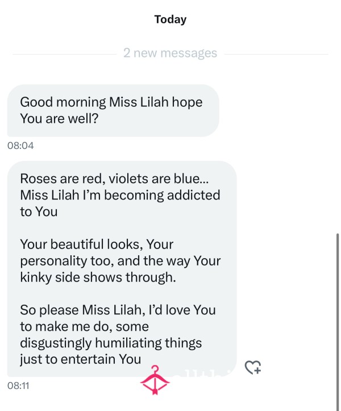Click the 'kinky side shows through' line
Viewport: 341px width, 411px height.
pos(98,277)
